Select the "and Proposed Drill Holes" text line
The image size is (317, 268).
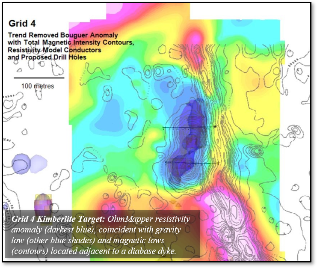tap(47, 57)
